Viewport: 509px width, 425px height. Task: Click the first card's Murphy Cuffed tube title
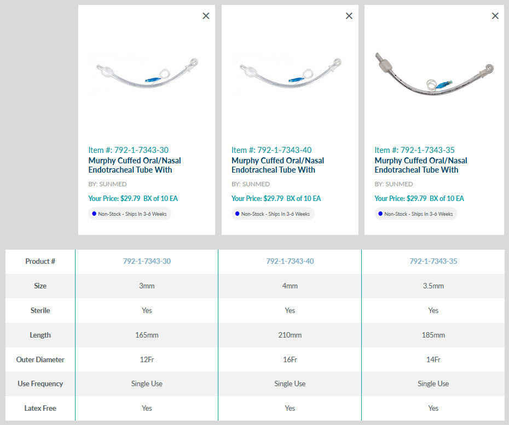pos(135,165)
